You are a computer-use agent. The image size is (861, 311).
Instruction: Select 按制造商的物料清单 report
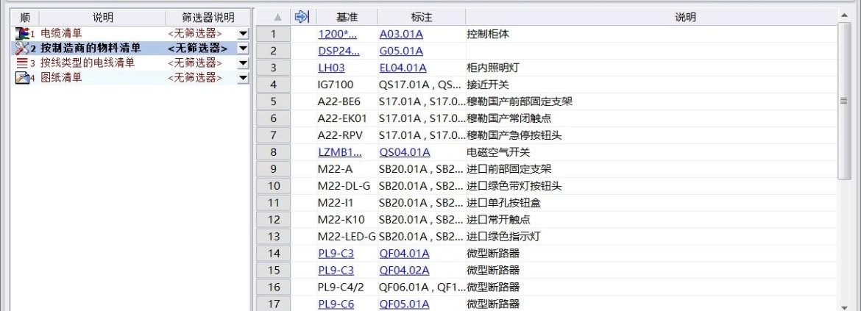pyautogui.click(x=91, y=49)
